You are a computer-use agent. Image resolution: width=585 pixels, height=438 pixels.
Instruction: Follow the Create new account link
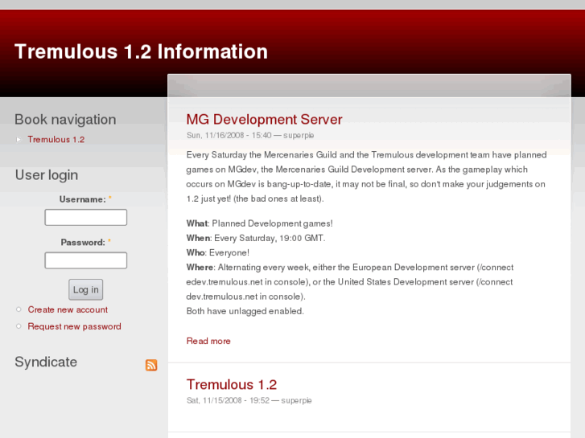[x=68, y=310]
